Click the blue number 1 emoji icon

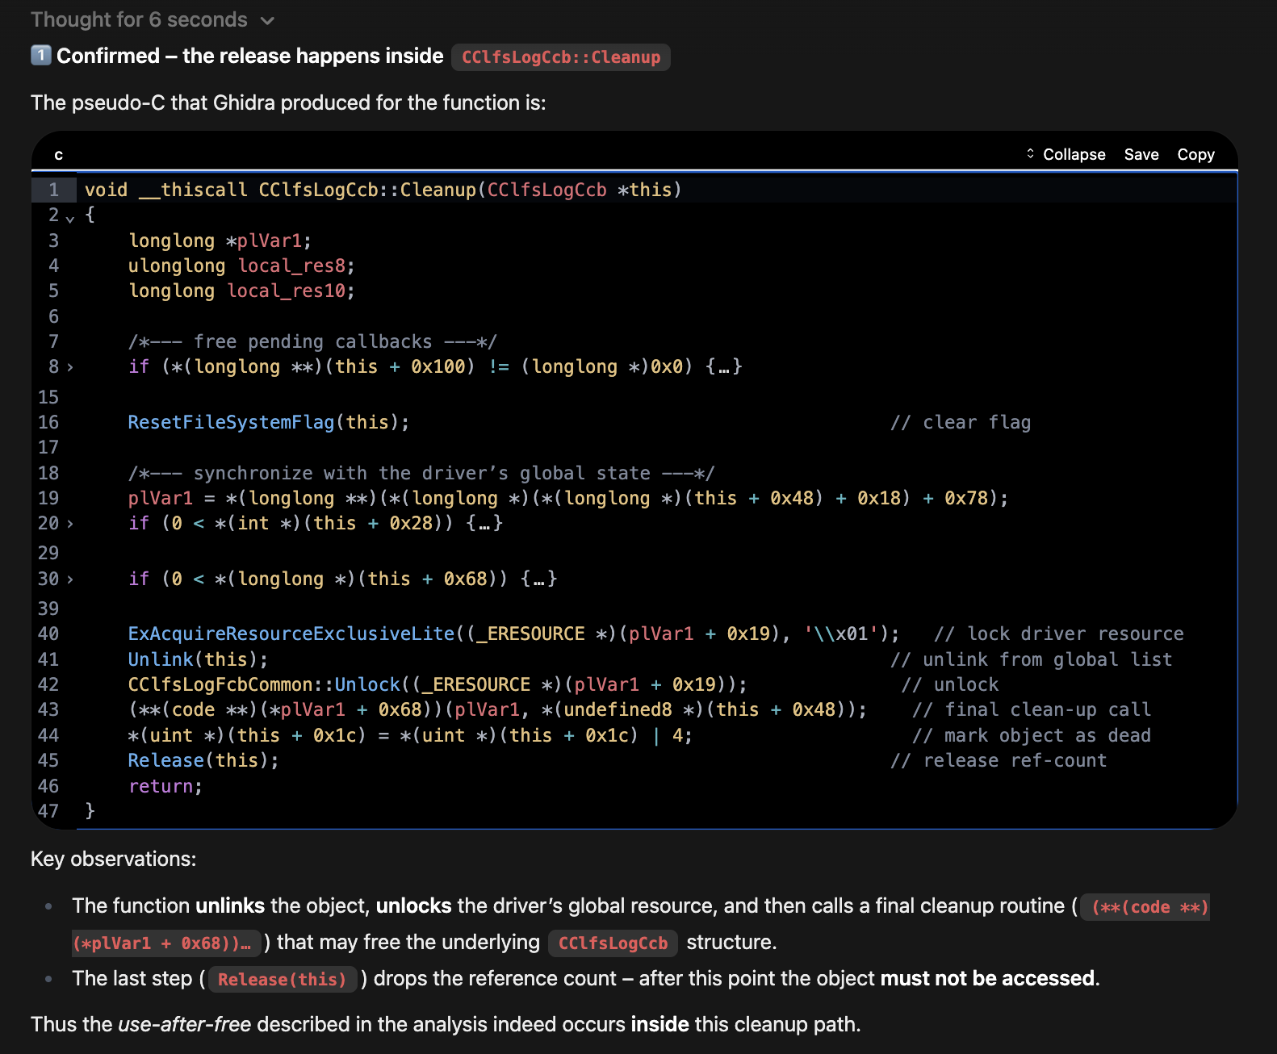tap(41, 55)
